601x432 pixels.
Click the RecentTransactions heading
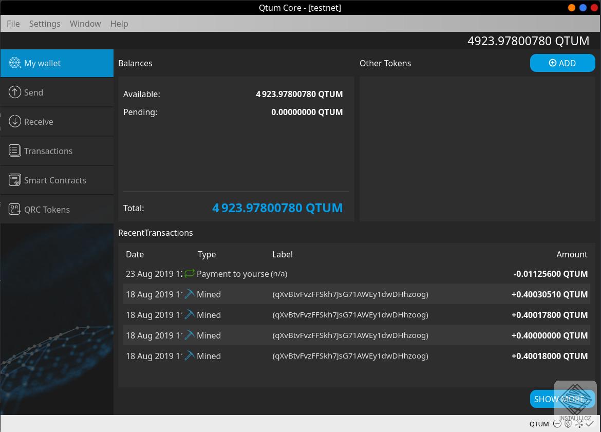(x=155, y=233)
